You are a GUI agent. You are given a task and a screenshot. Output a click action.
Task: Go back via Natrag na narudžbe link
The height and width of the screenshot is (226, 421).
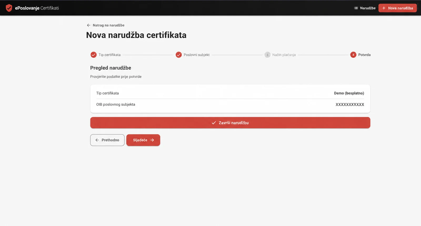[106, 25]
